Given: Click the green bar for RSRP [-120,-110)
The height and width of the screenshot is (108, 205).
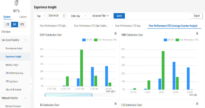Looking at the screenshot, I should (67, 81).
